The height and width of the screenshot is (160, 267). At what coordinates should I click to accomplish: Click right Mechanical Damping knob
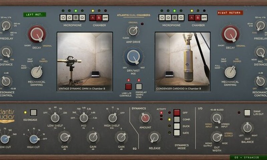pos(230,72)
